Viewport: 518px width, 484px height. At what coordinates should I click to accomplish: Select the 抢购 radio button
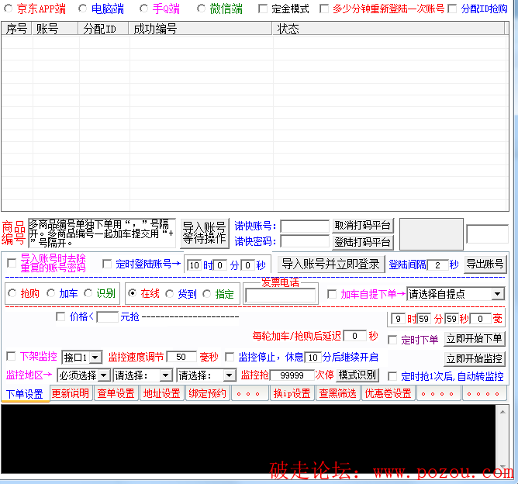[12, 293]
